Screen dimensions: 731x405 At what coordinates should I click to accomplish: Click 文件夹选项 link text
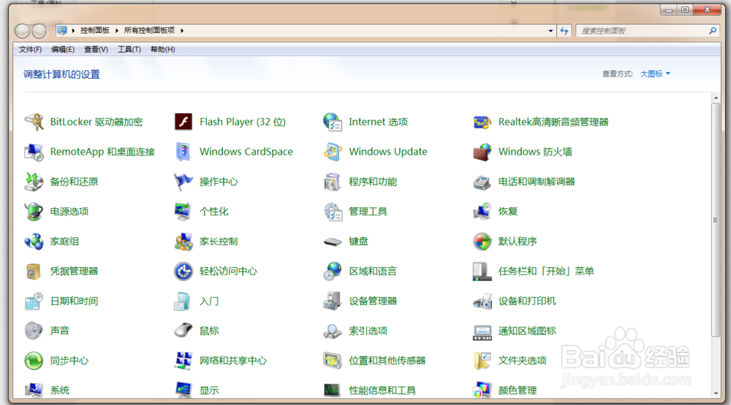pyautogui.click(x=522, y=360)
